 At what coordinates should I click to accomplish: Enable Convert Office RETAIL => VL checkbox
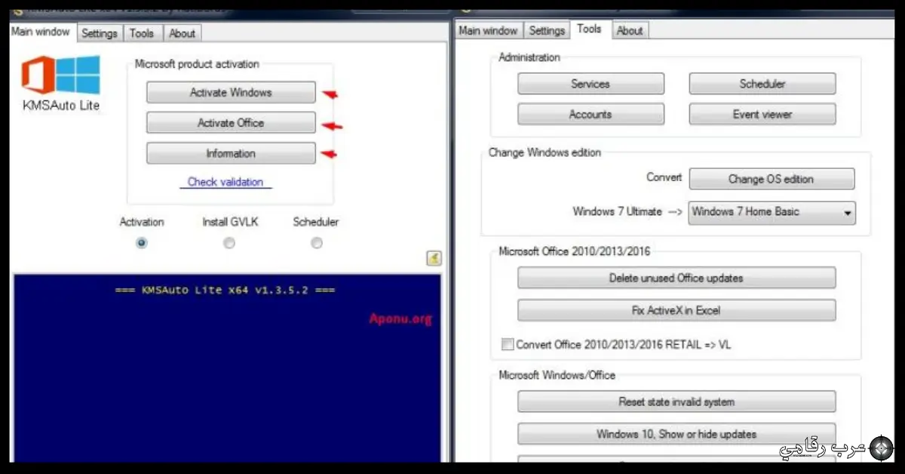(x=508, y=344)
